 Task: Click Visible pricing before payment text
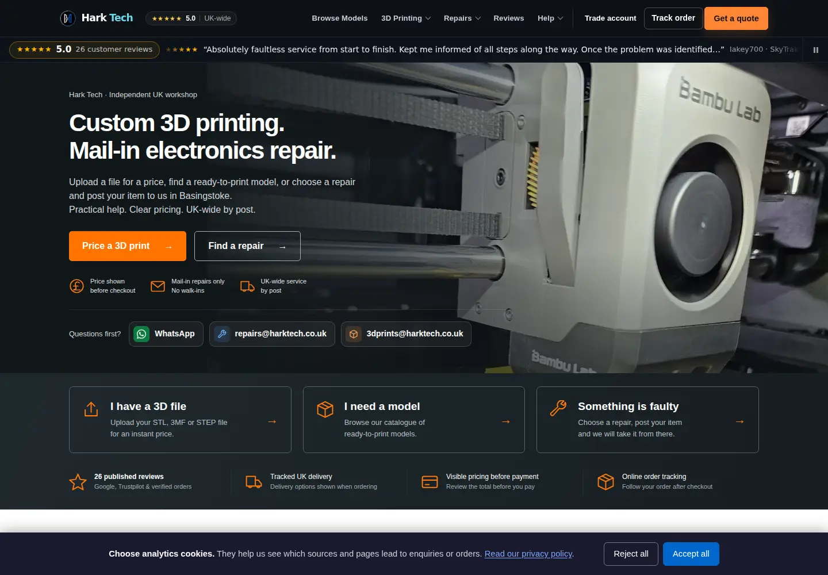492,477
